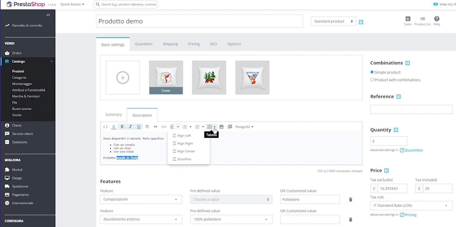Screen dimensions: 456x227
Task: Expand the Paragrafo format dropdown
Action: [244, 127]
